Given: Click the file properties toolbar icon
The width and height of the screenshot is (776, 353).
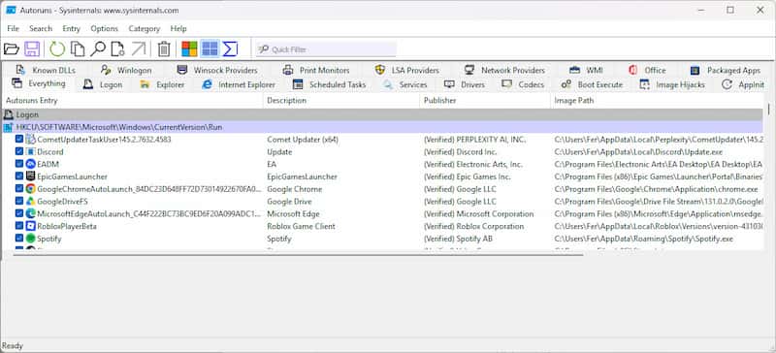Looking at the screenshot, I should (x=117, y=49).
